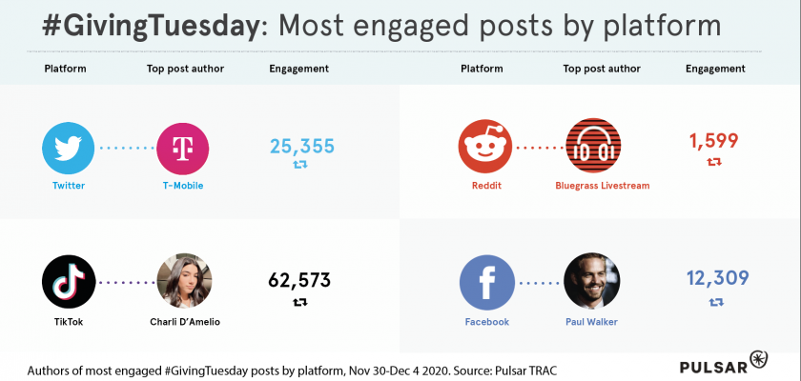The image size is (801, 381).
Task: Click the T-Mobile magenta logo
Action: click(183, 149)
